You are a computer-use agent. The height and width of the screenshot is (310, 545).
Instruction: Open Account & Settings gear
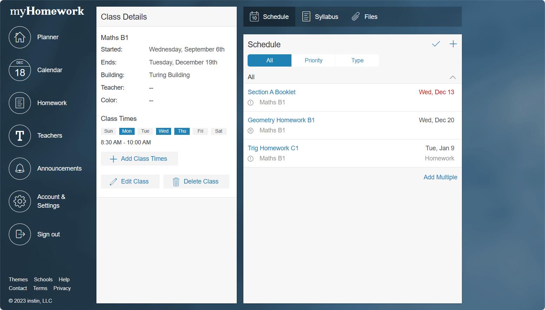click(20, 201)
